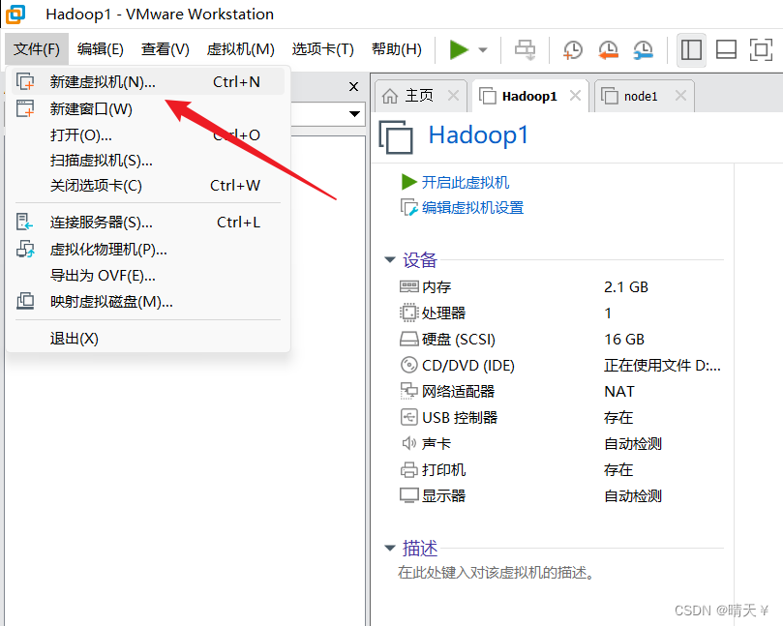Revert to snapshot toolbar icon
The image size is (783, 626).
(x=608, y=50)
